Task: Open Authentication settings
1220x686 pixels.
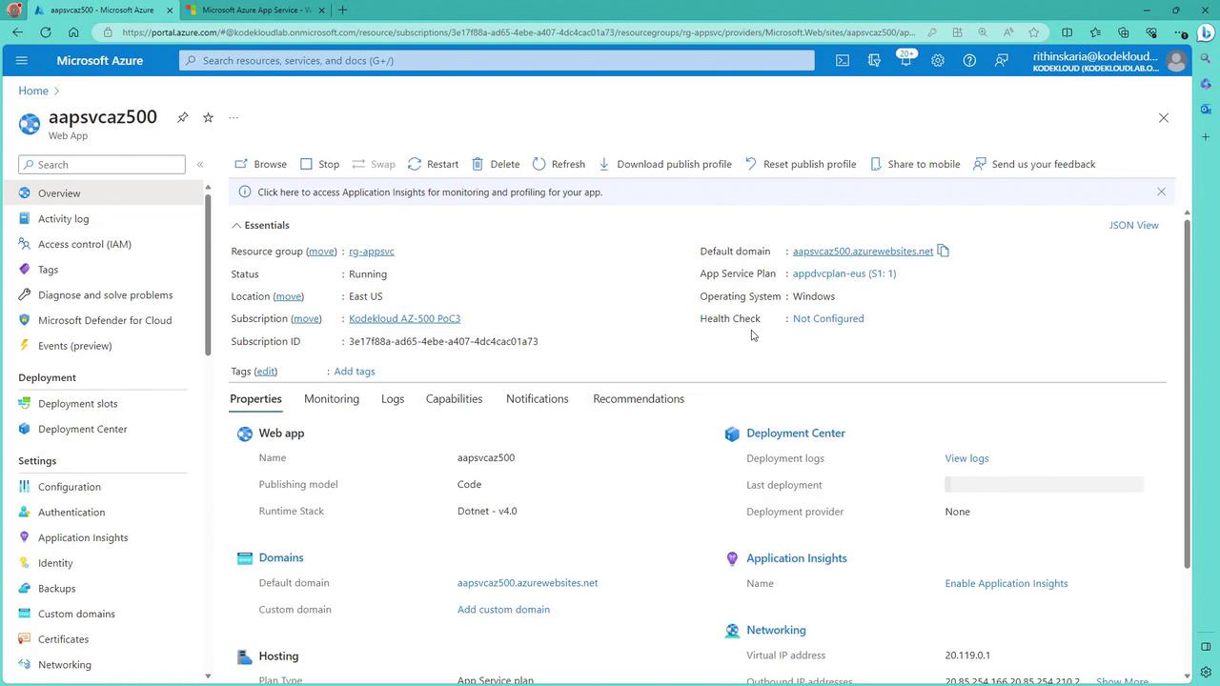Action: click(x=103, y=512)
